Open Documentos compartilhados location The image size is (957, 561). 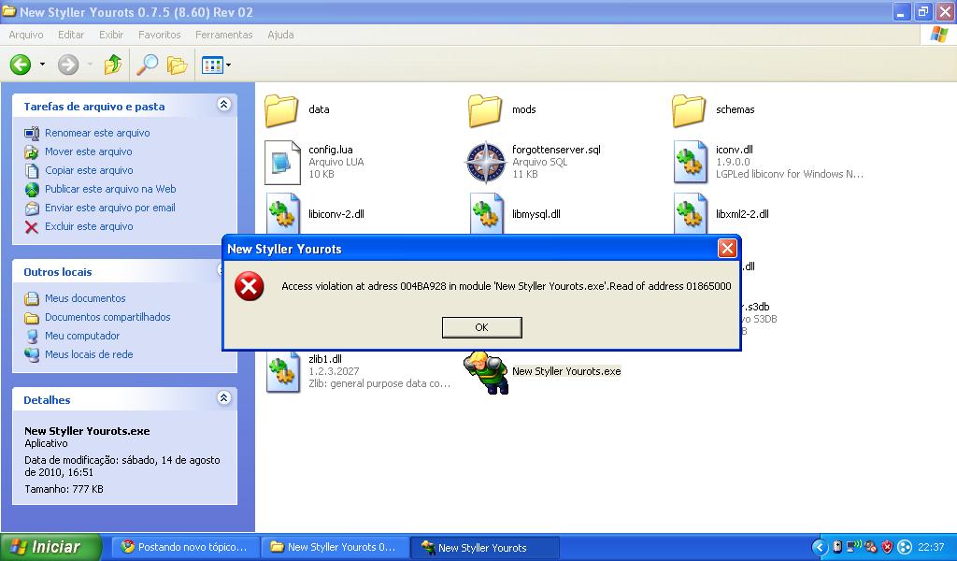point(107,317)
